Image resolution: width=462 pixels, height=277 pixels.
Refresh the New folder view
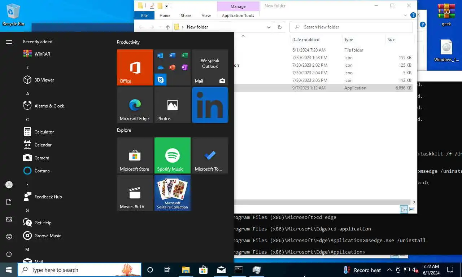[x=279, y=27]
